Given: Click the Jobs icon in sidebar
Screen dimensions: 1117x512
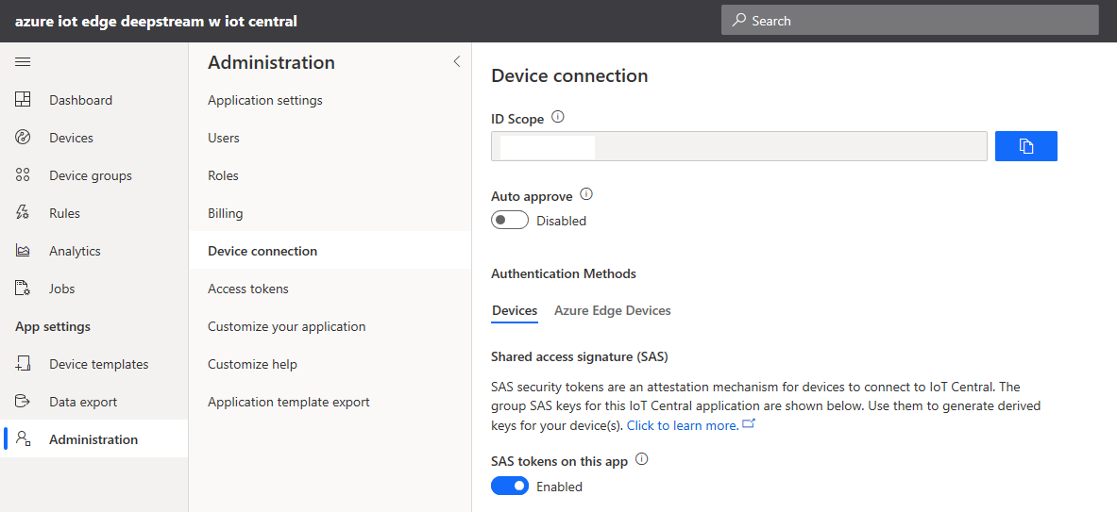Looking at the screenshot, I should click(24, 289).
